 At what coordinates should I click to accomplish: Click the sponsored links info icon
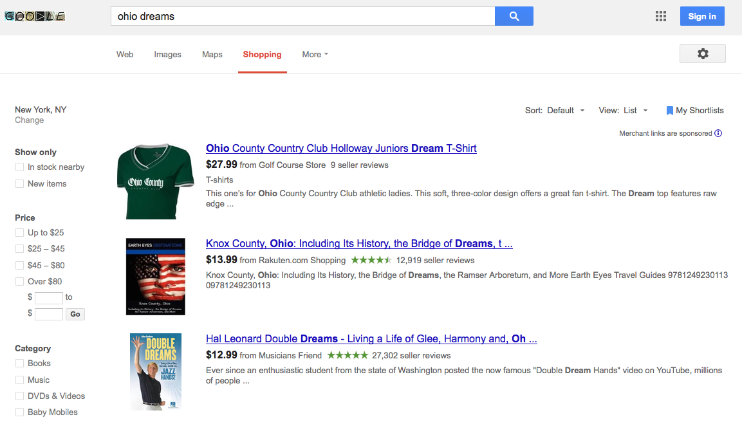tap(718, 133)
